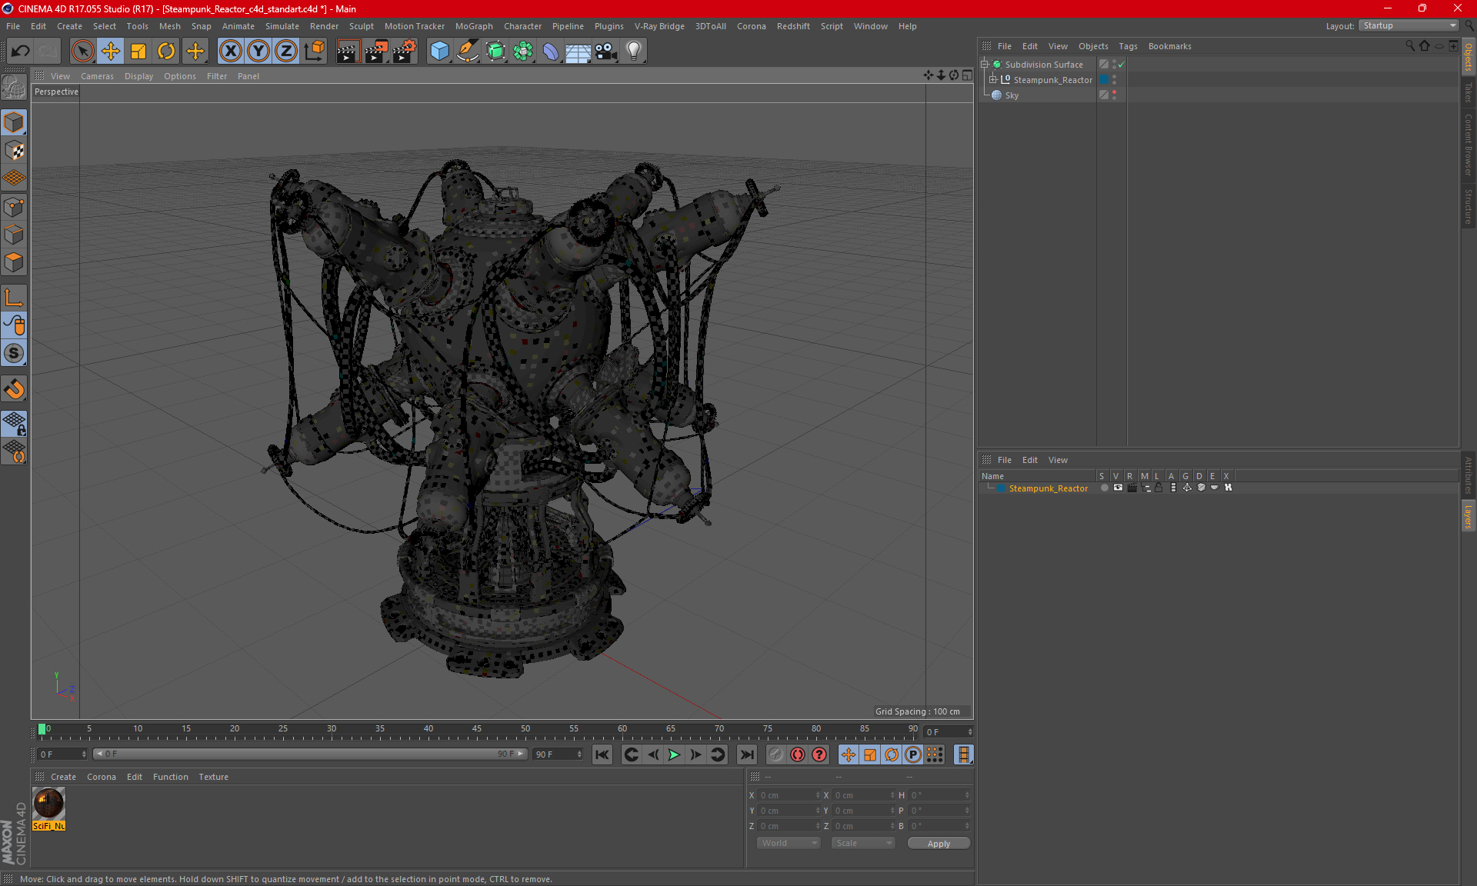The width and height of the screenshot is (1477, 886).
Task: Go to end of animation
Action: 746,754
